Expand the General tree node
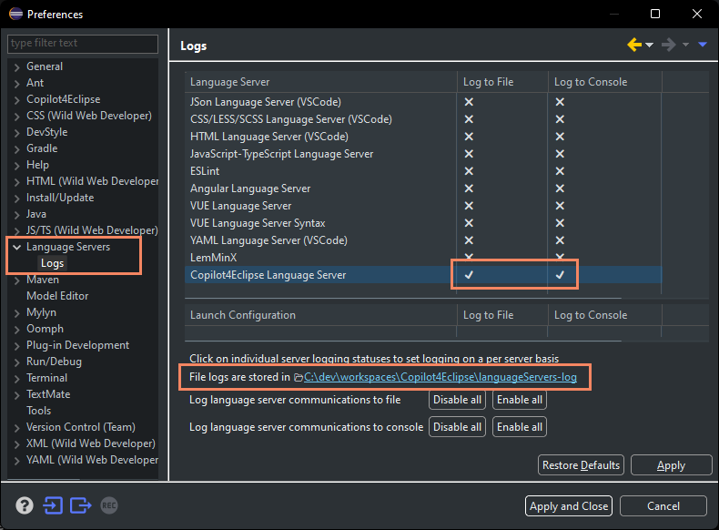This screenshot has height=530, width=719. (x=17, y=67)
